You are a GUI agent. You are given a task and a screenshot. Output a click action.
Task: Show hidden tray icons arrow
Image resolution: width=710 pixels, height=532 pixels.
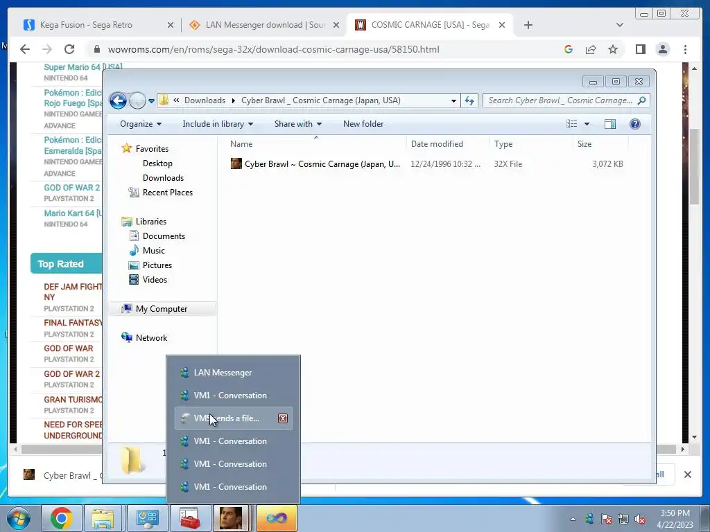click(x=573, y=519)
